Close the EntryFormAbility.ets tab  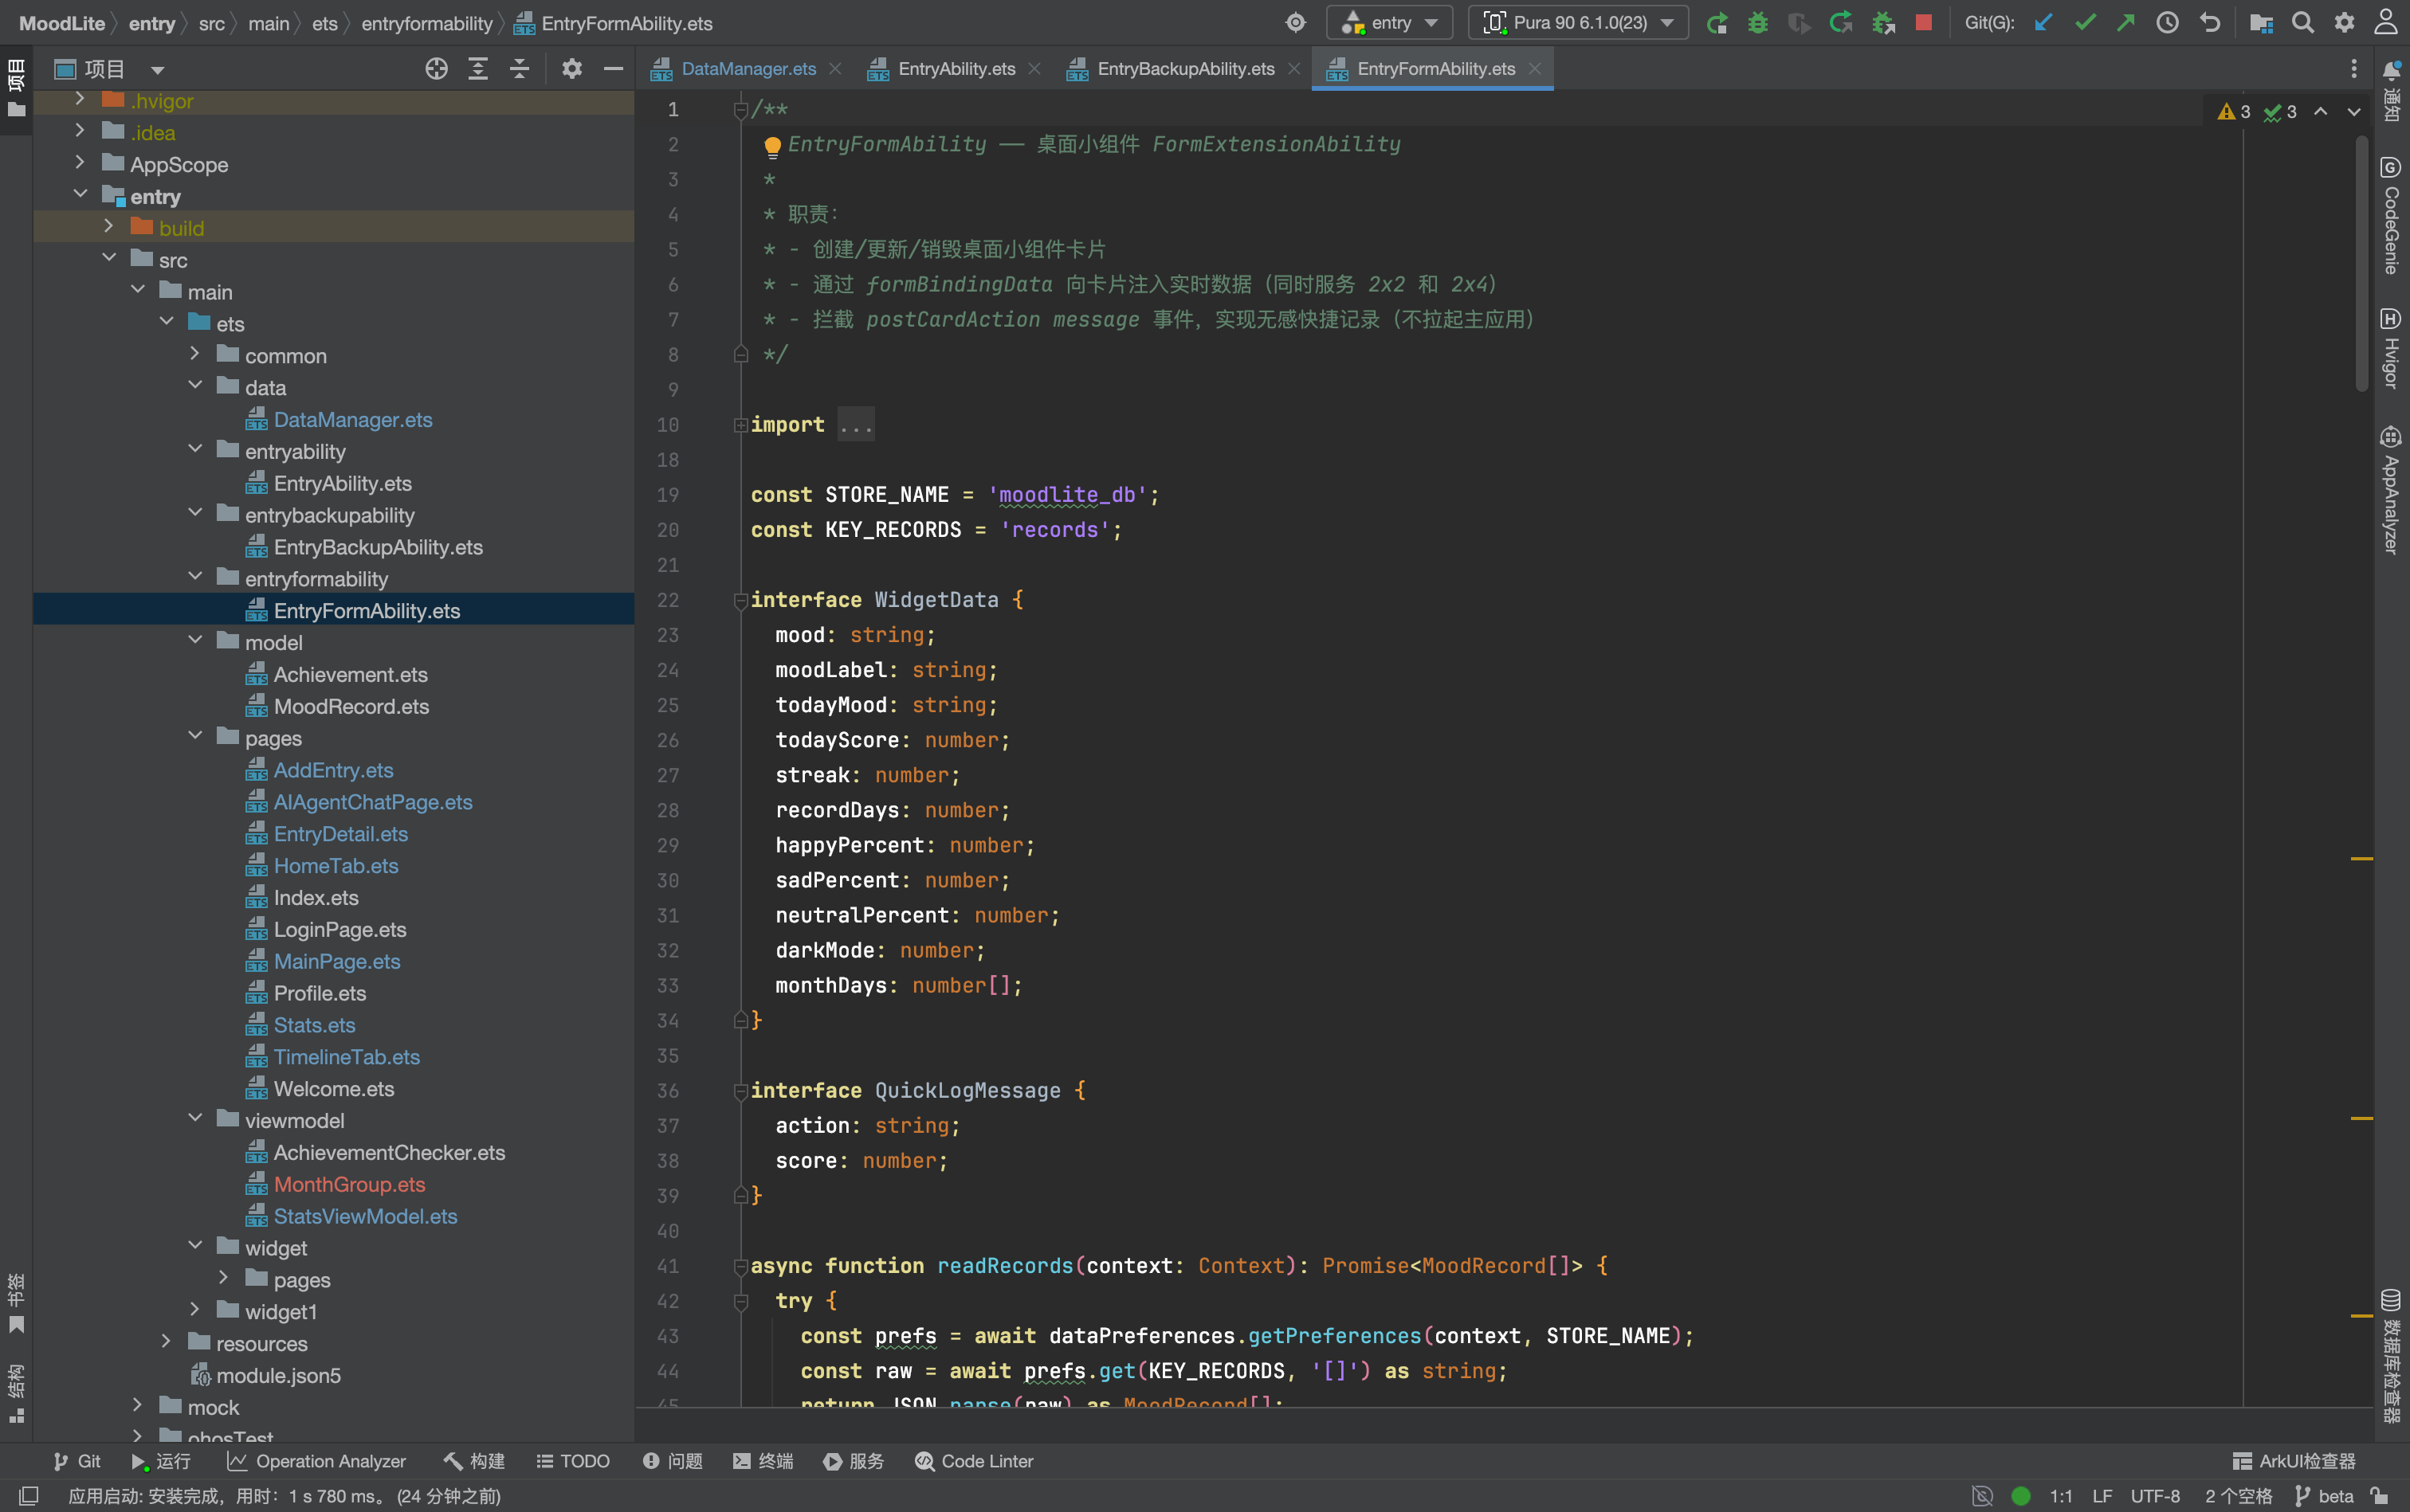pyautogui.click(x=1535, y=69)
